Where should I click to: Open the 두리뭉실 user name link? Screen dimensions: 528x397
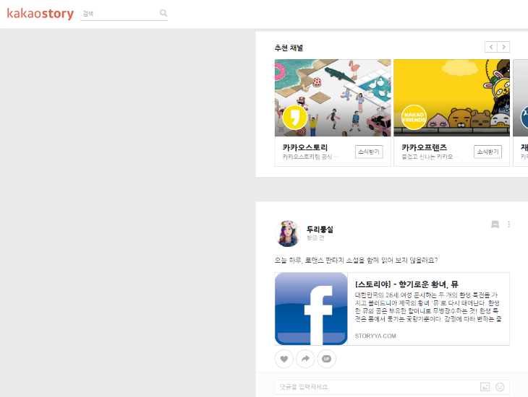click(x=320, y=230)
